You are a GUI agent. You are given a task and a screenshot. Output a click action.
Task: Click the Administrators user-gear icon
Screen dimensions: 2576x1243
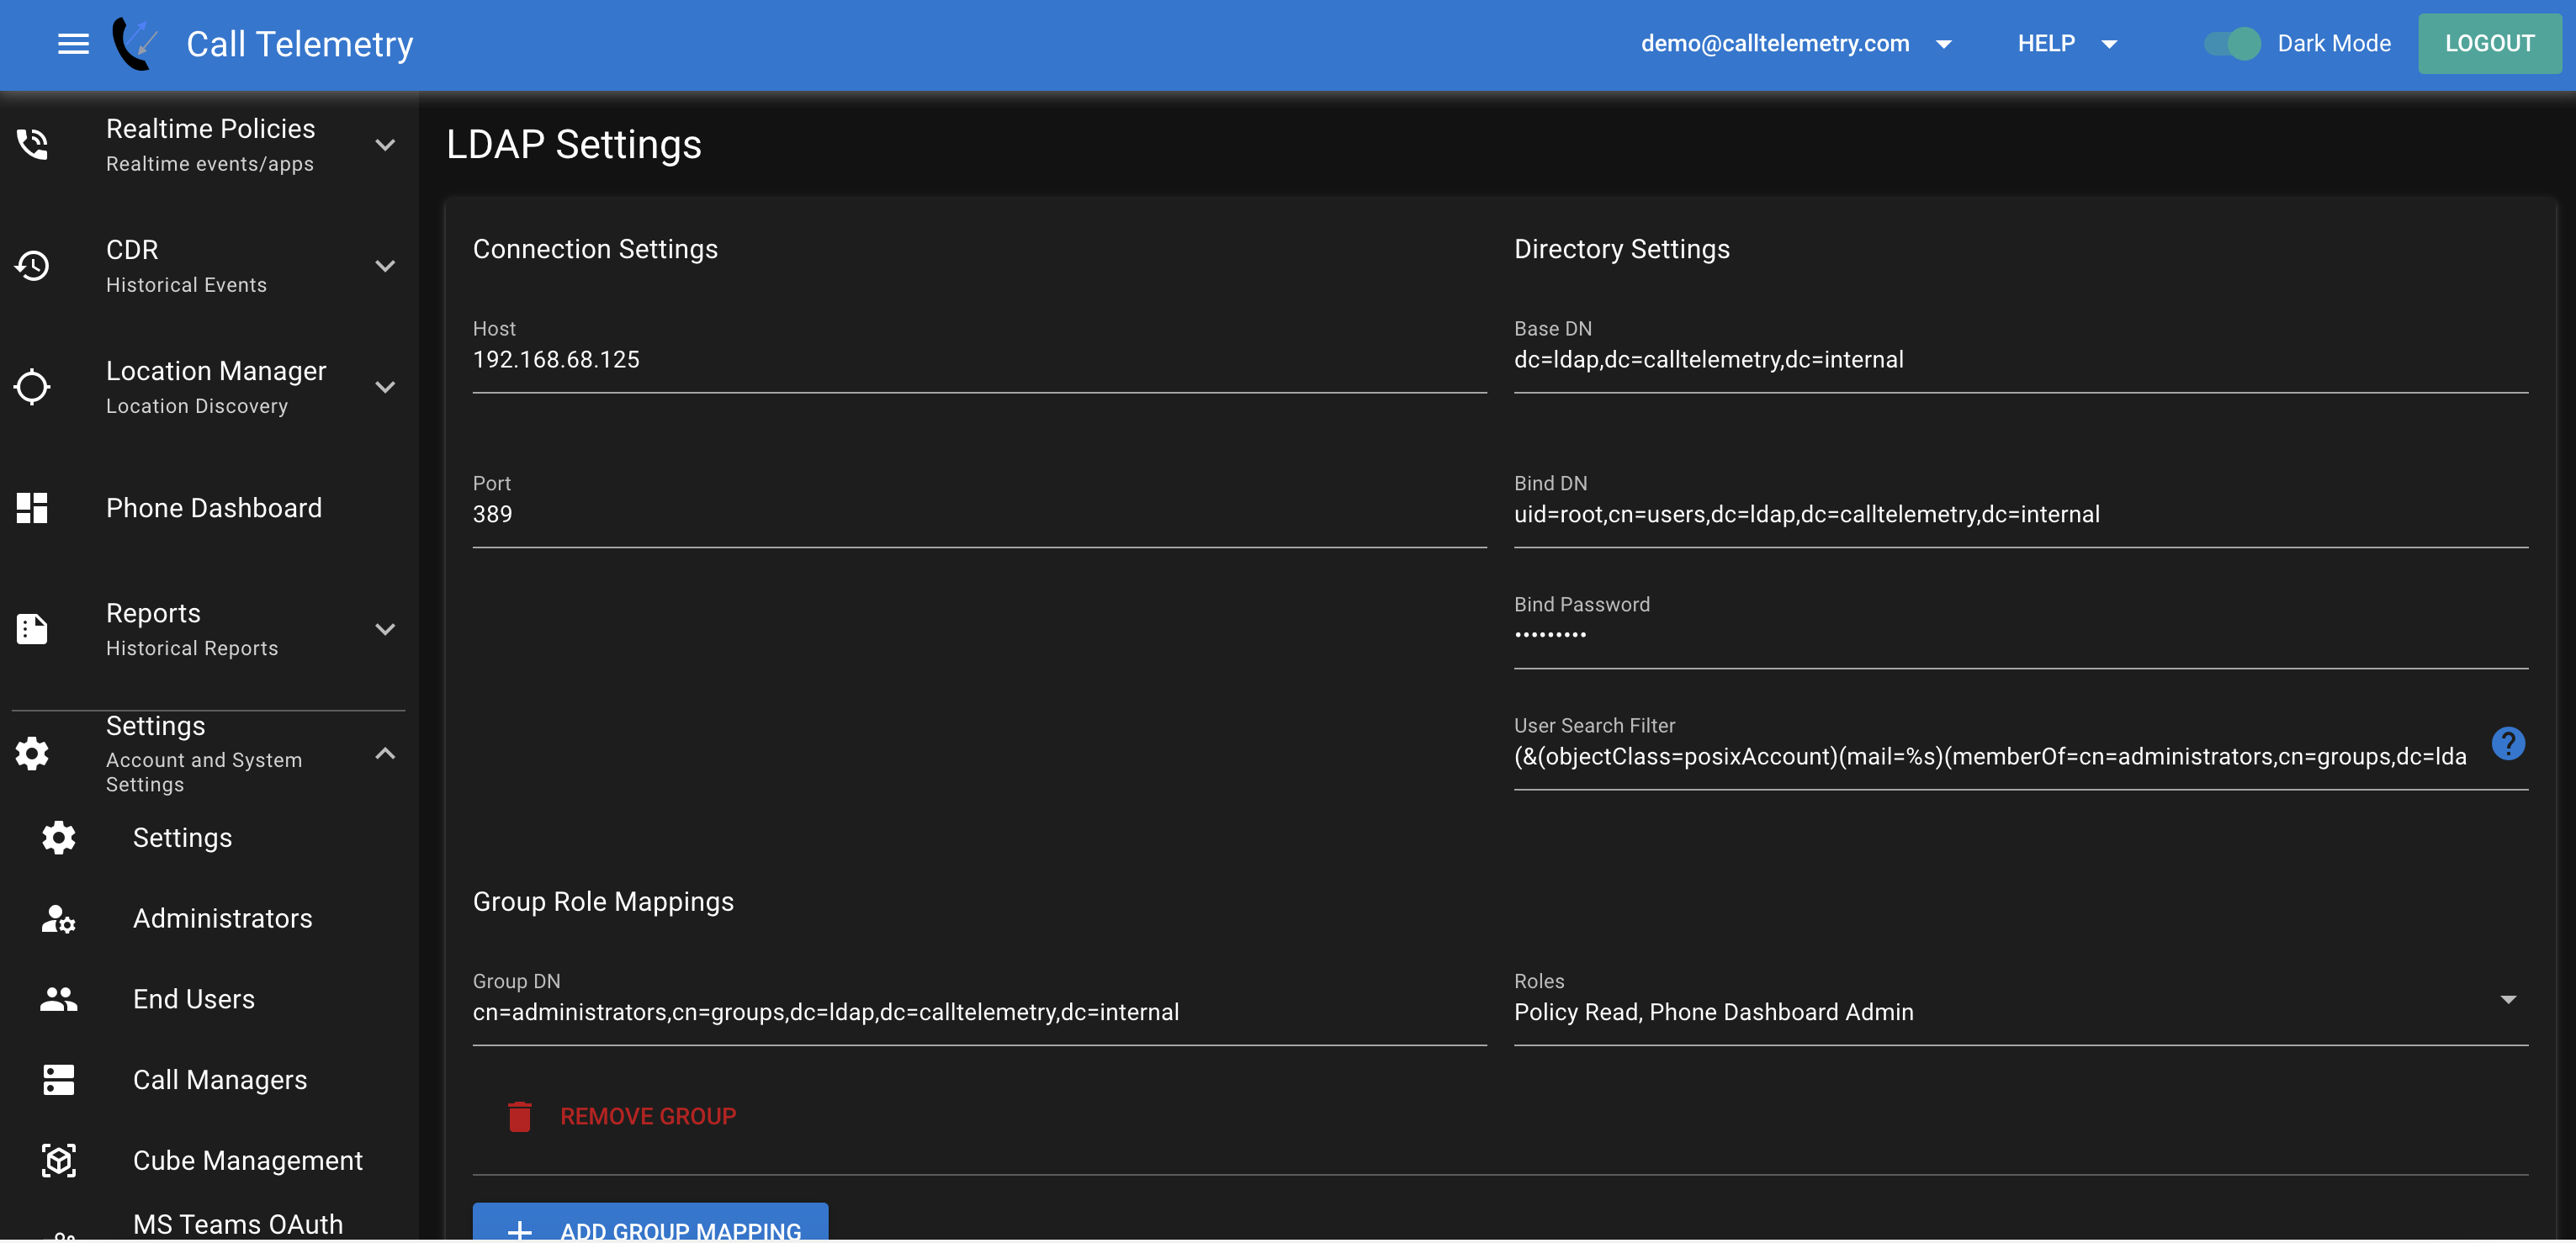(x=59, y=919)
